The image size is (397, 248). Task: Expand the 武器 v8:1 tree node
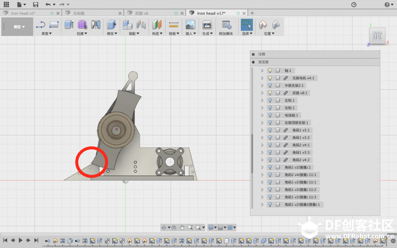pos(263,93)
